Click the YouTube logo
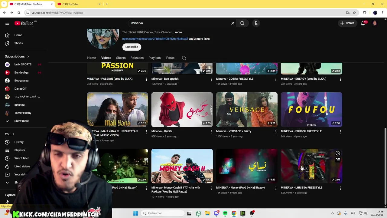Image resolution: width=387 pixels, height=218 pixels. point(24,23)
